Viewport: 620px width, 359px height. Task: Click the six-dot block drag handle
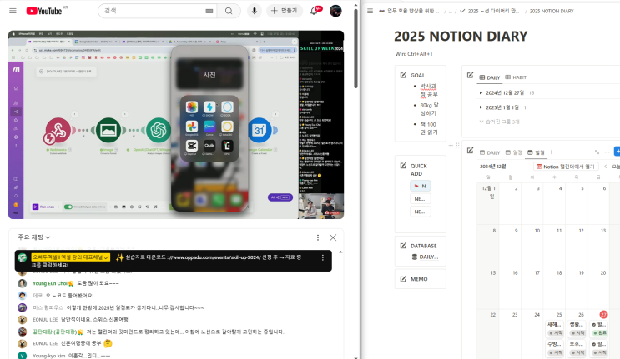tap(457, 146)
